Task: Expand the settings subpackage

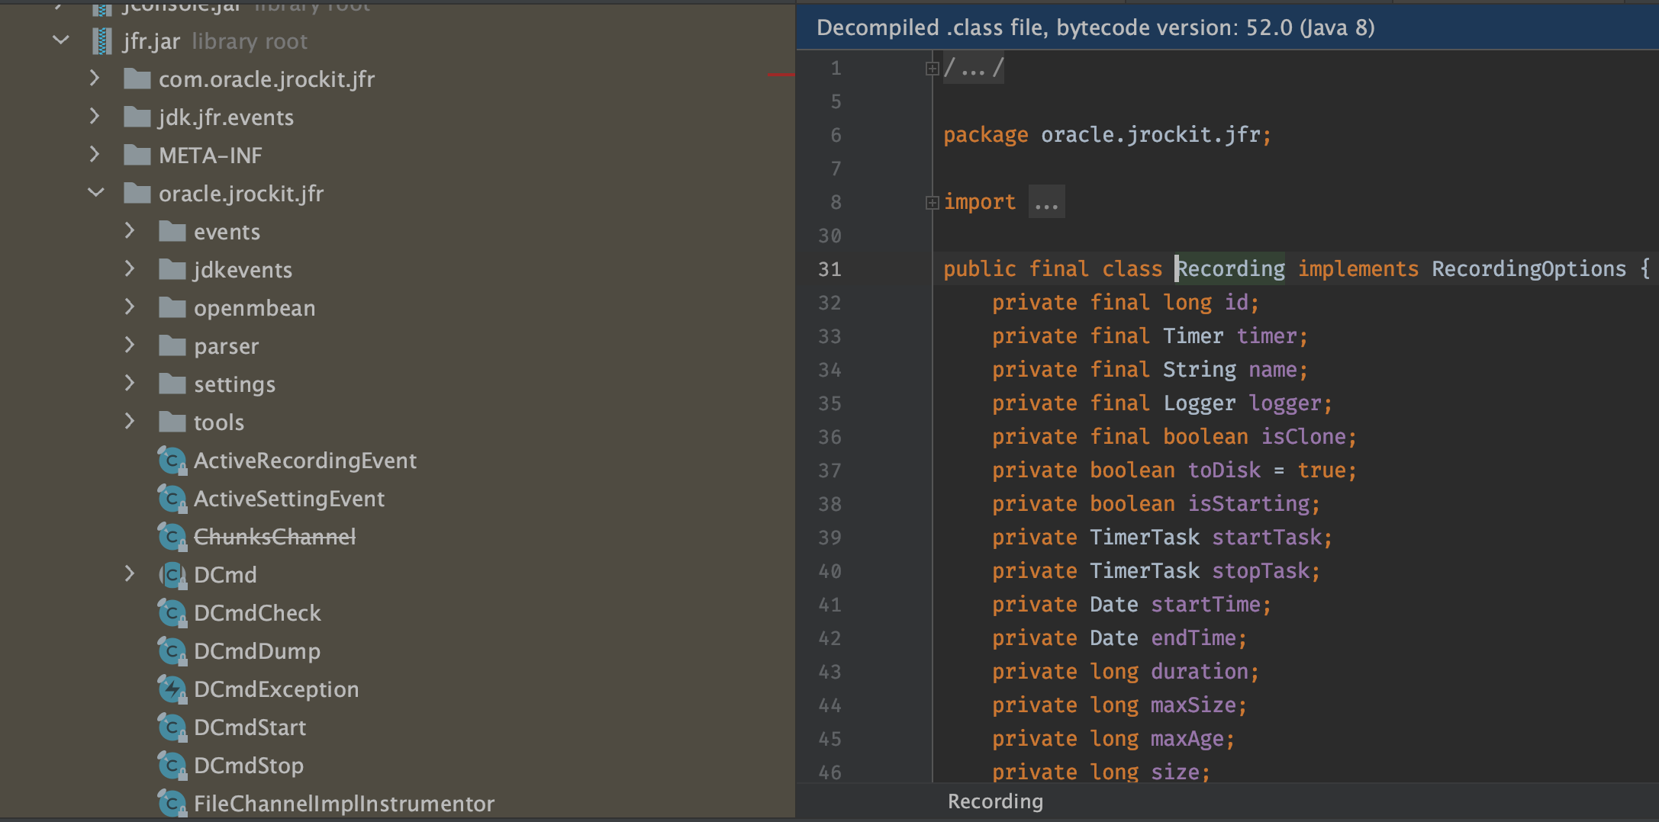Action: pyautogui.click(x=130, y=383)
